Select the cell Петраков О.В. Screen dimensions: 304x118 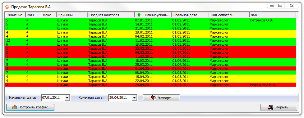pyautogui.click(x=261, y=20)
